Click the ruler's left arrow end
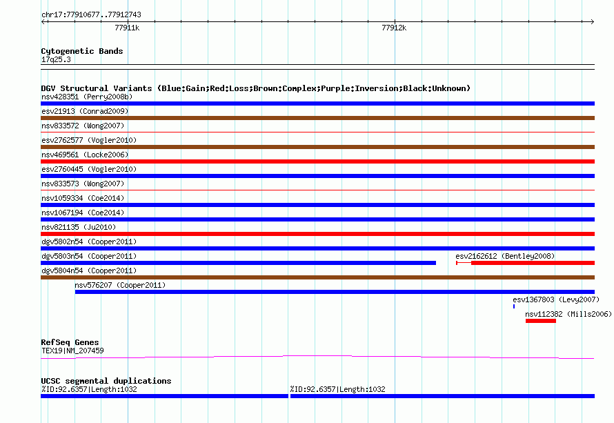The image size is (614, 423). (43, 22)
